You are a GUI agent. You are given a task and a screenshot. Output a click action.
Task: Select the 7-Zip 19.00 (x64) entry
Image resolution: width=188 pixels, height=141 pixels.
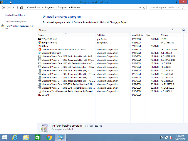pyautogui.click(x=49, y=39)
